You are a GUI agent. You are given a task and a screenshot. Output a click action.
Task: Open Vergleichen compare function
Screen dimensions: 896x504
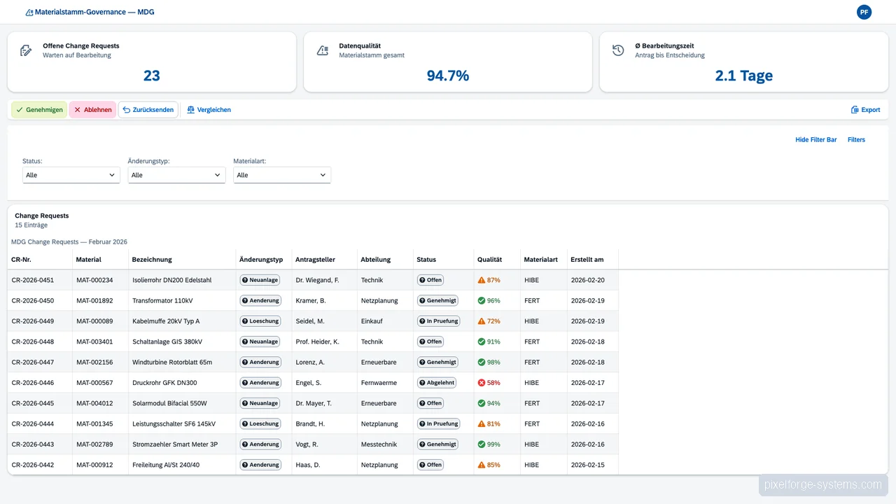pos(209,110)
